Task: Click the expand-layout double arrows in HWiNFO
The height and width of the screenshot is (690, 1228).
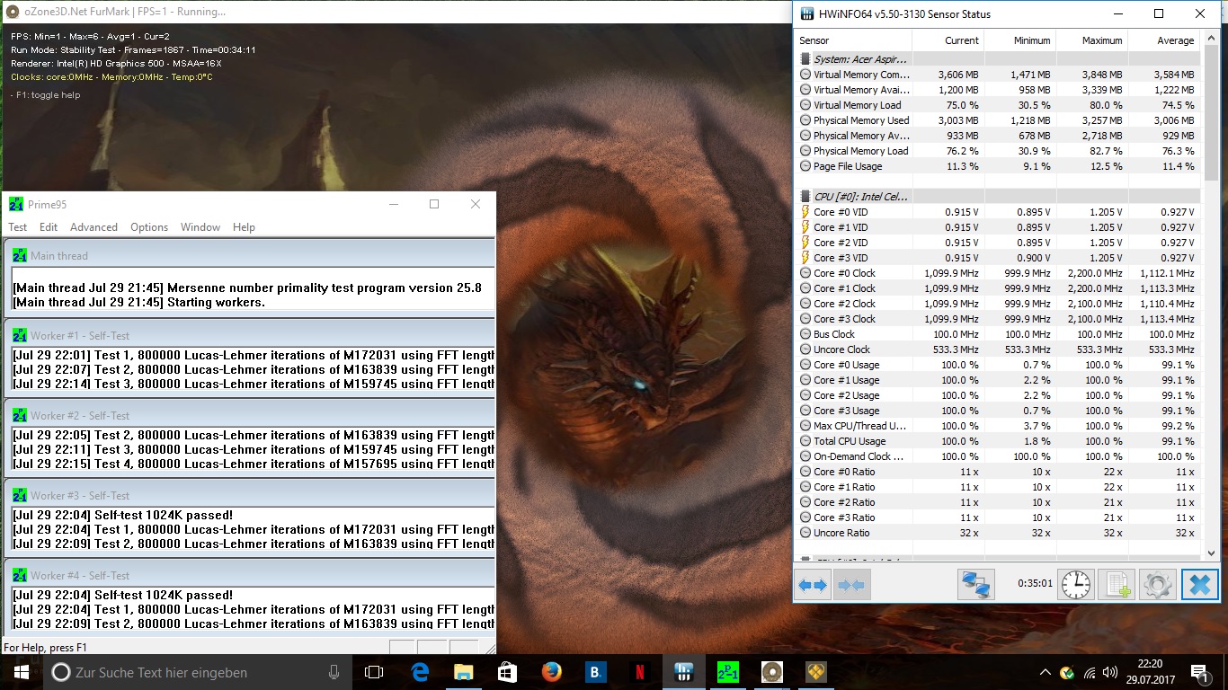Action: pos(813,585)
